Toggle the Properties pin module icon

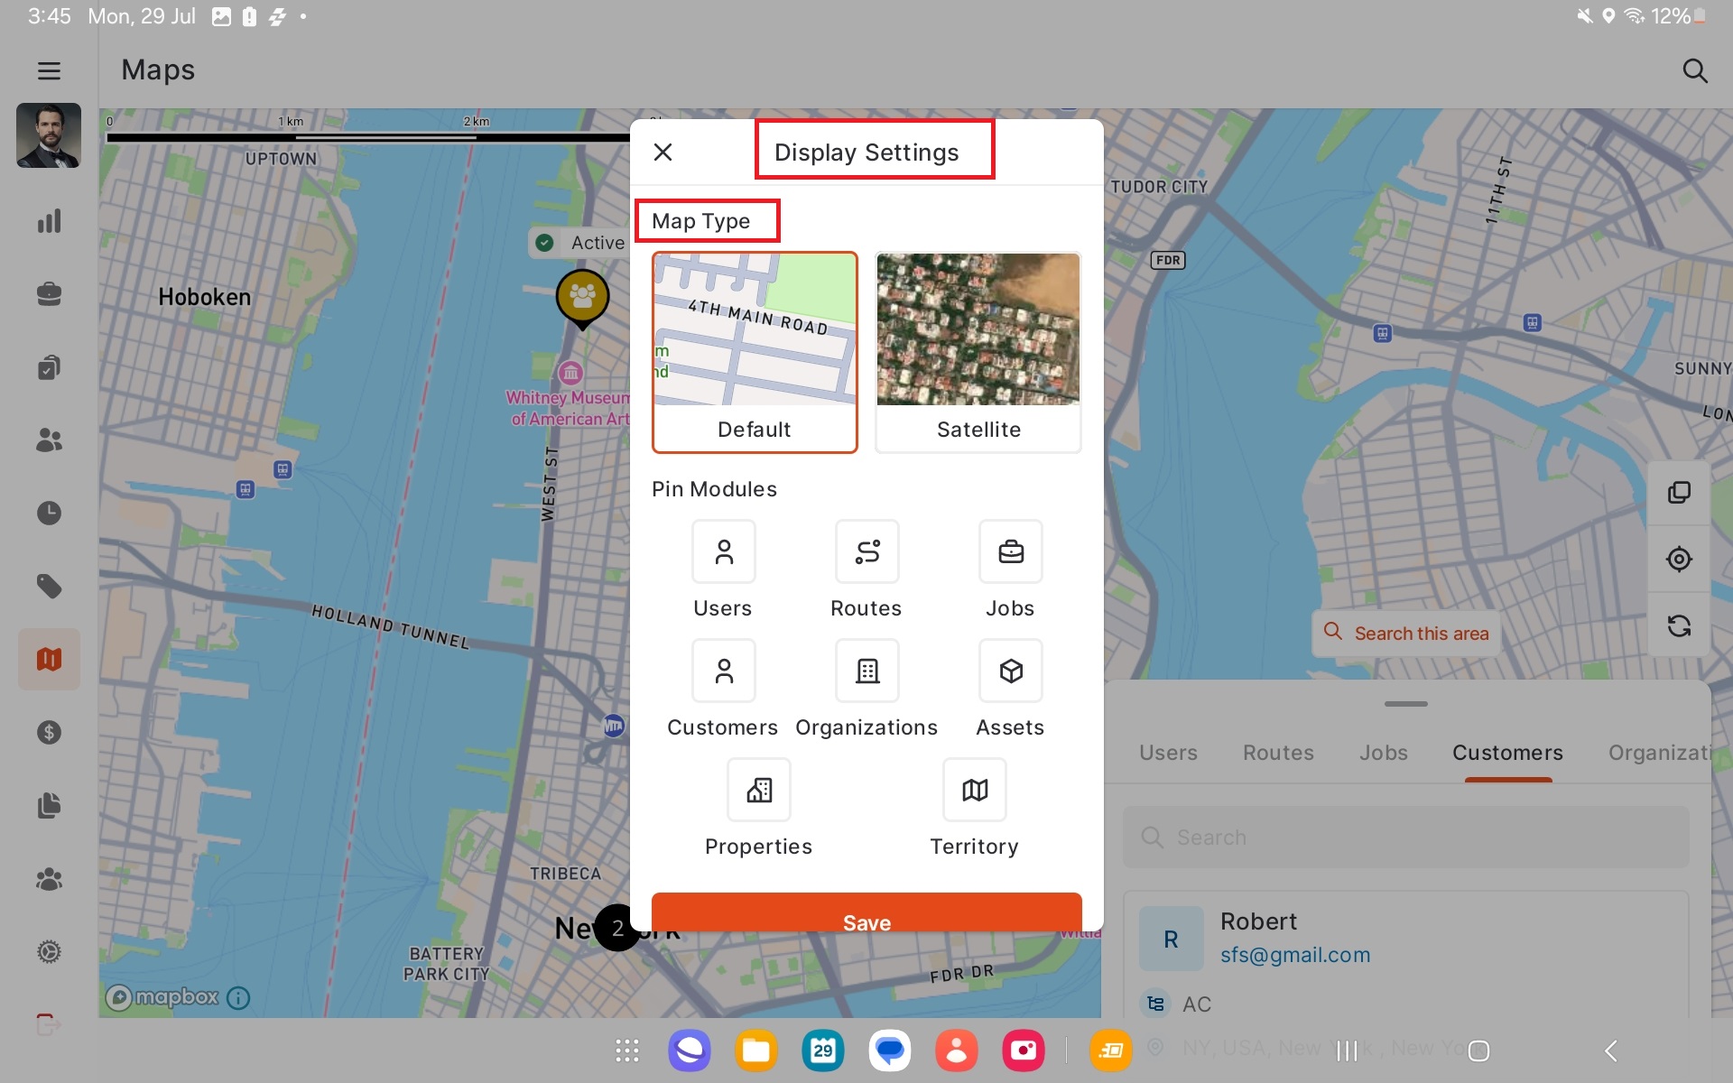pos(758,790)
